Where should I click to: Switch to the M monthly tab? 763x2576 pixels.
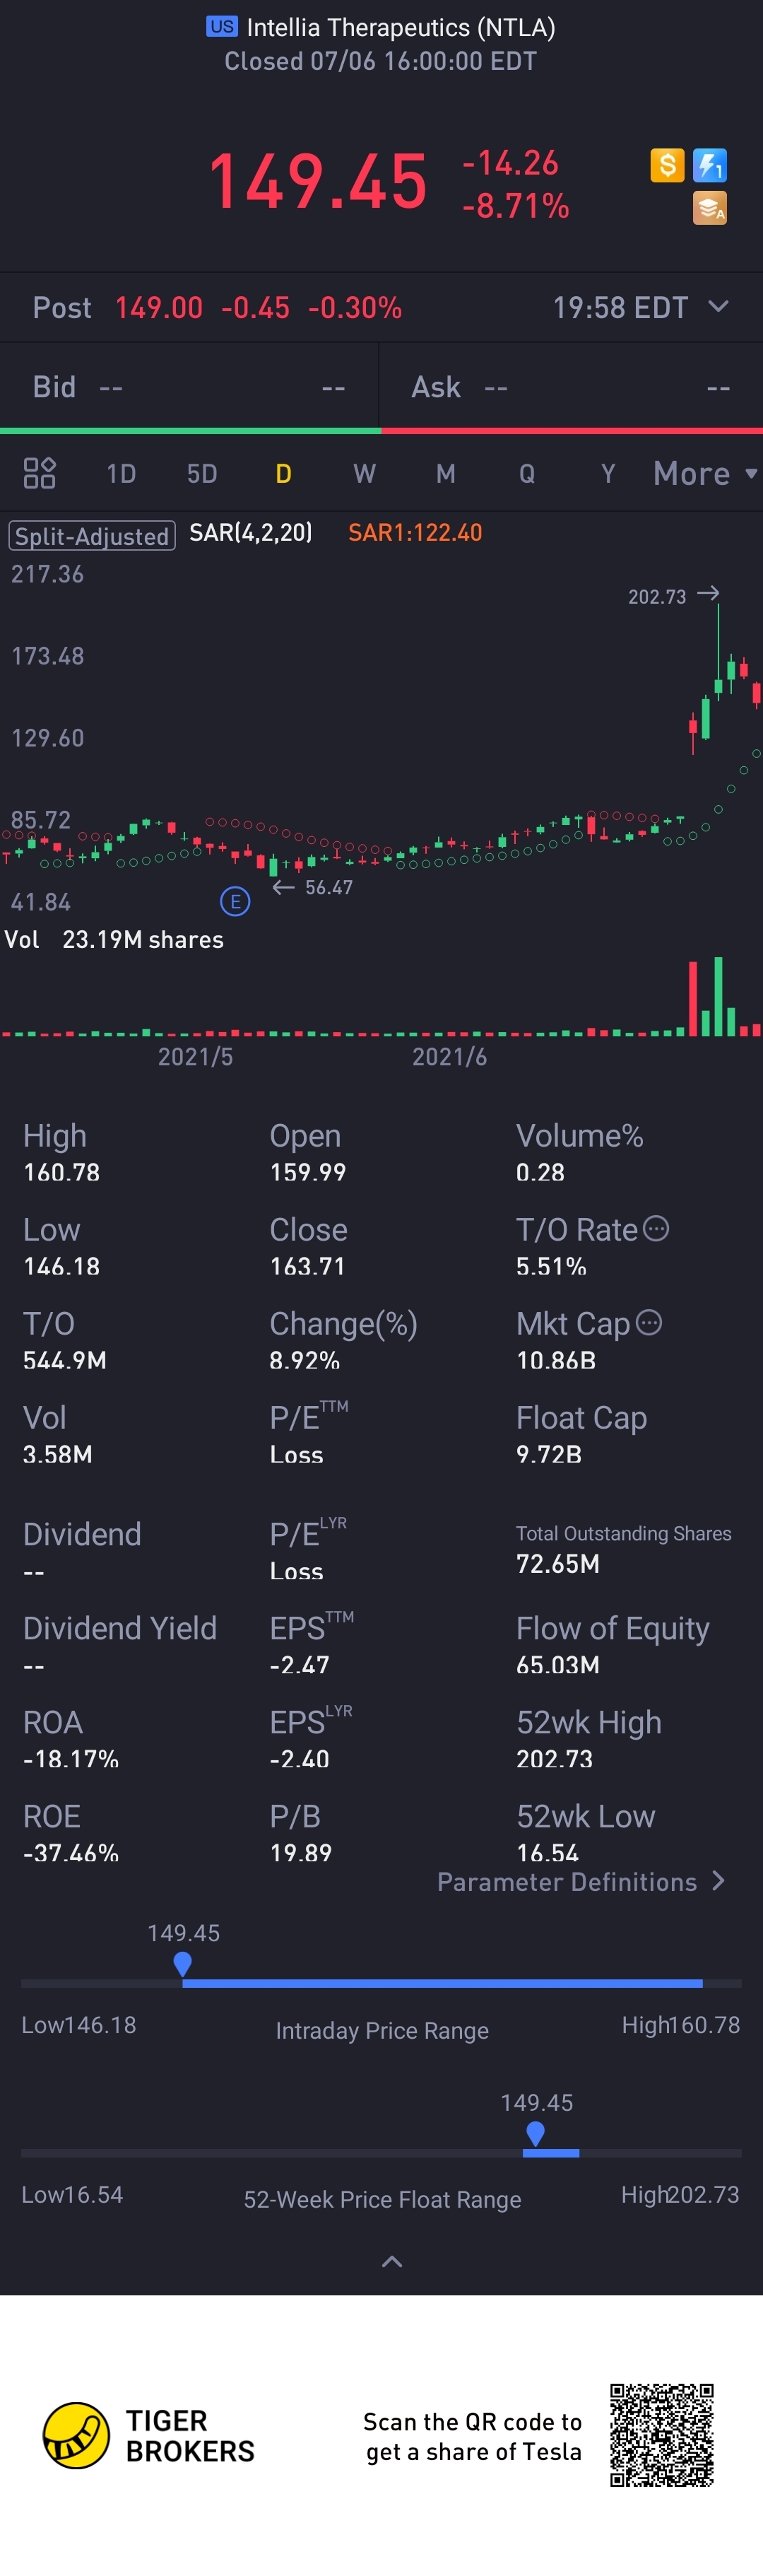[445, 473]
